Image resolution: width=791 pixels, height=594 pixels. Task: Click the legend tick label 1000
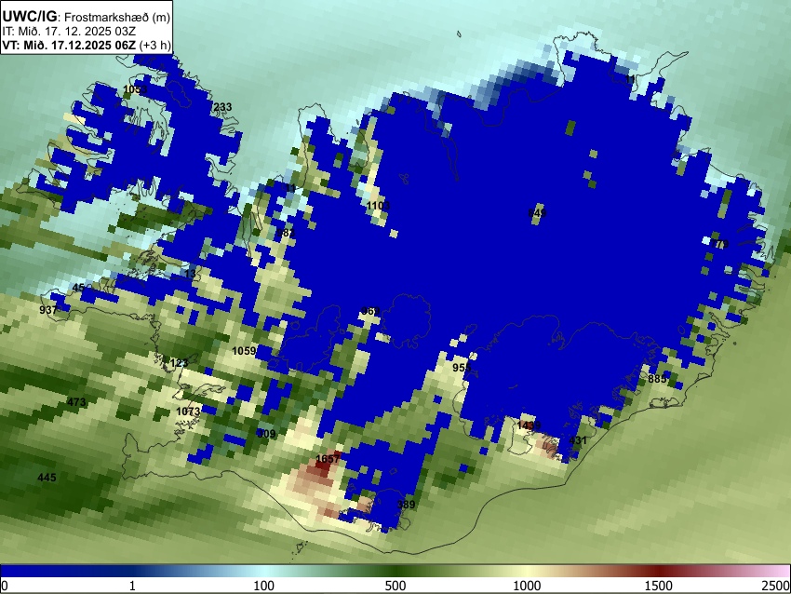[527, 586]
